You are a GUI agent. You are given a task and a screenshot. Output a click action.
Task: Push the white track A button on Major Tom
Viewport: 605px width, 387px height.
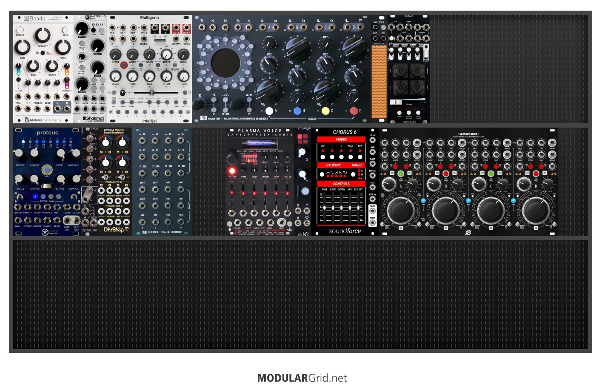[x=269, y=111]
